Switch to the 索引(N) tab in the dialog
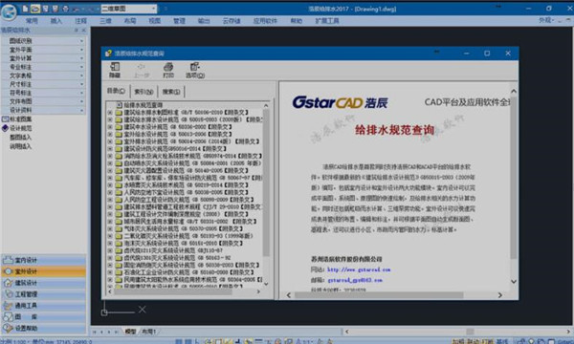 (143, 92)
